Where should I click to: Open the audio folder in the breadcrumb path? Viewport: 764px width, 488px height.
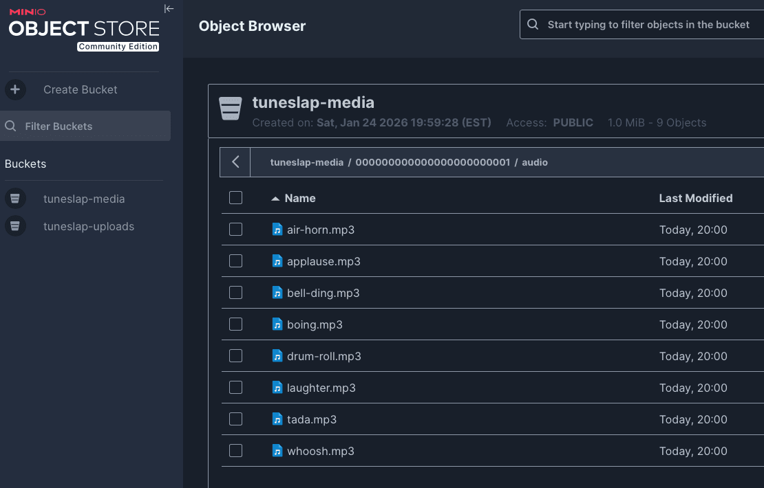[x=535, y=162]
